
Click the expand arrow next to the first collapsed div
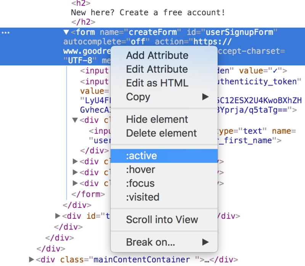click(75, 161)
